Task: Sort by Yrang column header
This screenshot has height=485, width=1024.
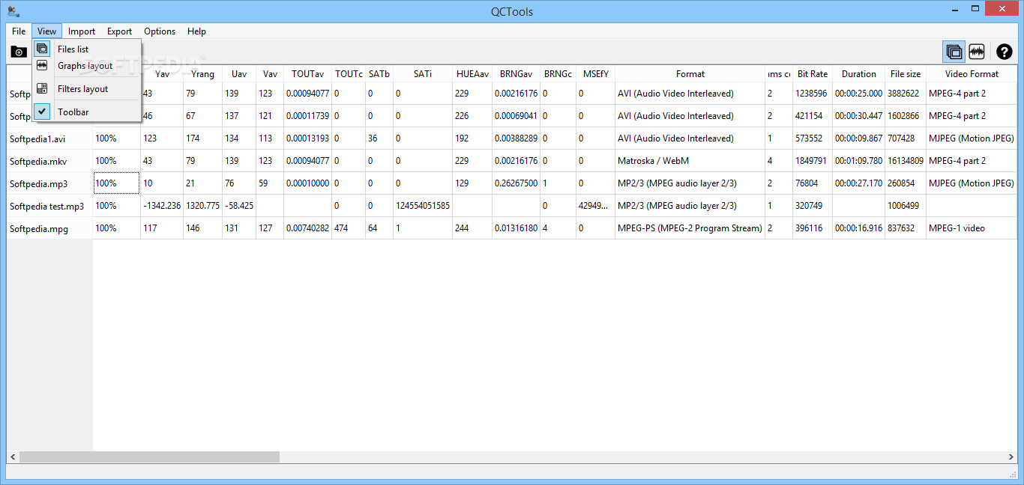Action: [202, 74]
